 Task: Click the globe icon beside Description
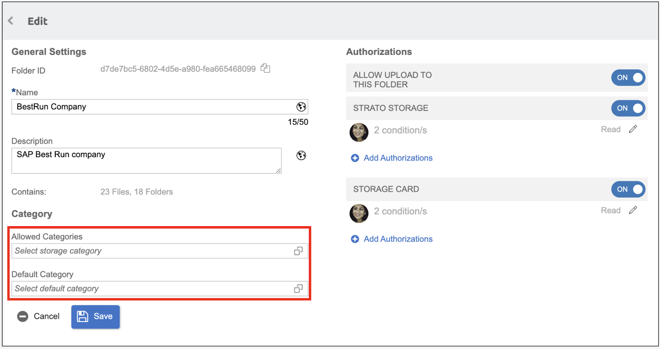301,155
